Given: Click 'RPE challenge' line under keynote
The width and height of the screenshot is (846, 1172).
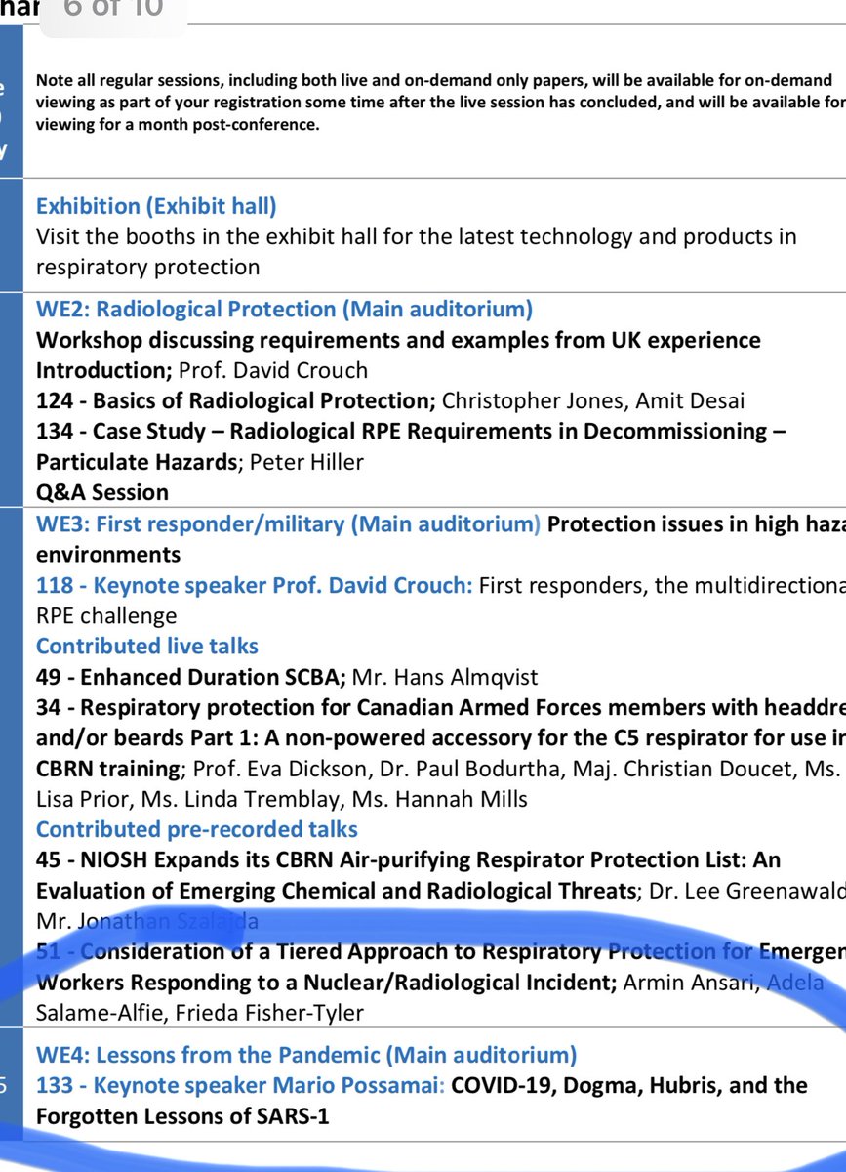Looking at the screenshot, I should [106, 615].
